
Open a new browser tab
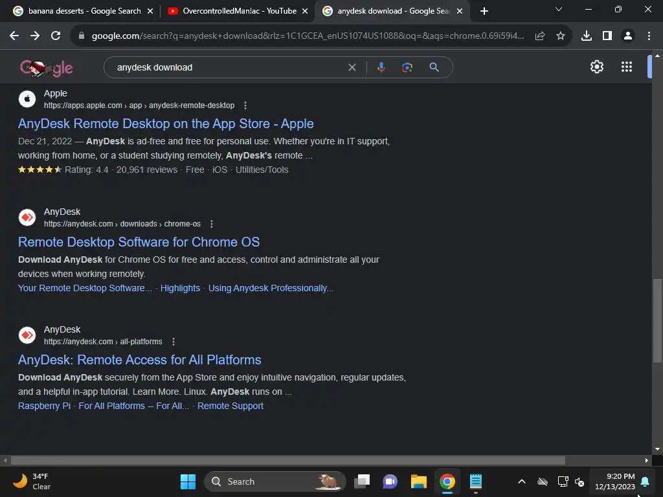[x=484, y=12]
